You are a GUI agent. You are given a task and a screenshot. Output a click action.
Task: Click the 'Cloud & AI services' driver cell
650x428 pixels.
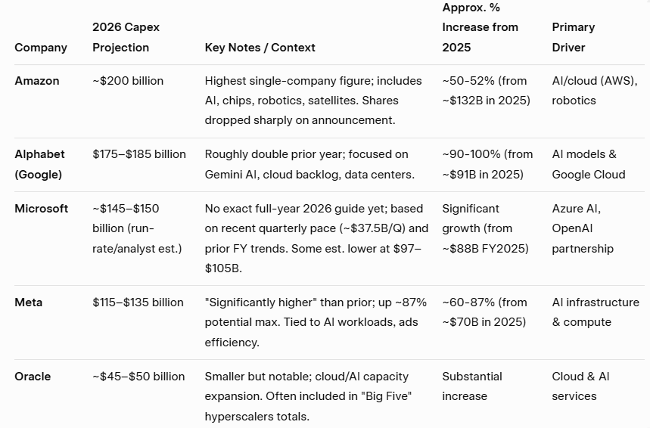(580, 386)
